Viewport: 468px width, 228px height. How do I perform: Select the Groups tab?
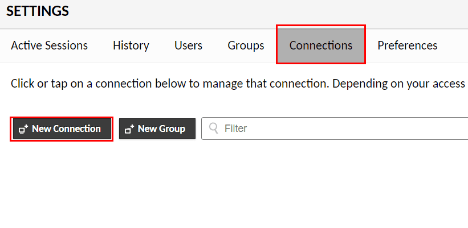[x=246, y=45]
